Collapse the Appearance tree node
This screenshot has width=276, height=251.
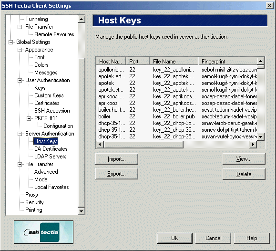20,50
